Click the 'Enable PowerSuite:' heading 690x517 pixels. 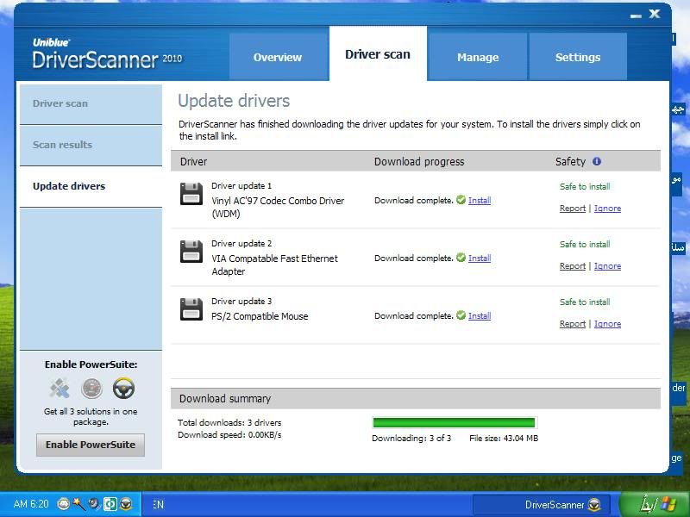tap(91, 364)
